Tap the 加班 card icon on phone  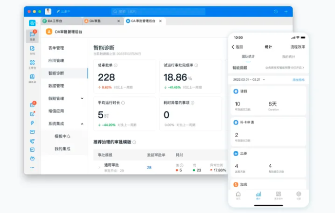236,184
